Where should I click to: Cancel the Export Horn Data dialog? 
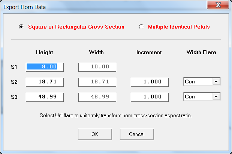click(137, 134)
